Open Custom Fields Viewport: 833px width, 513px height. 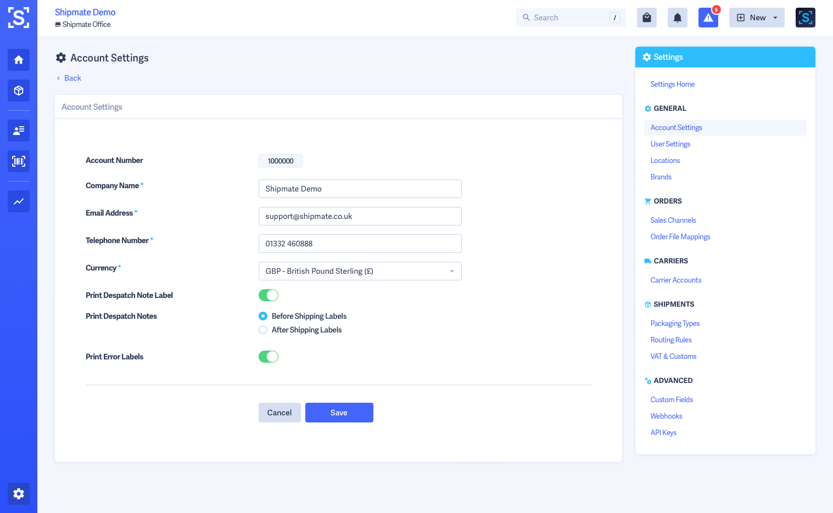click(x=672, y=399)
